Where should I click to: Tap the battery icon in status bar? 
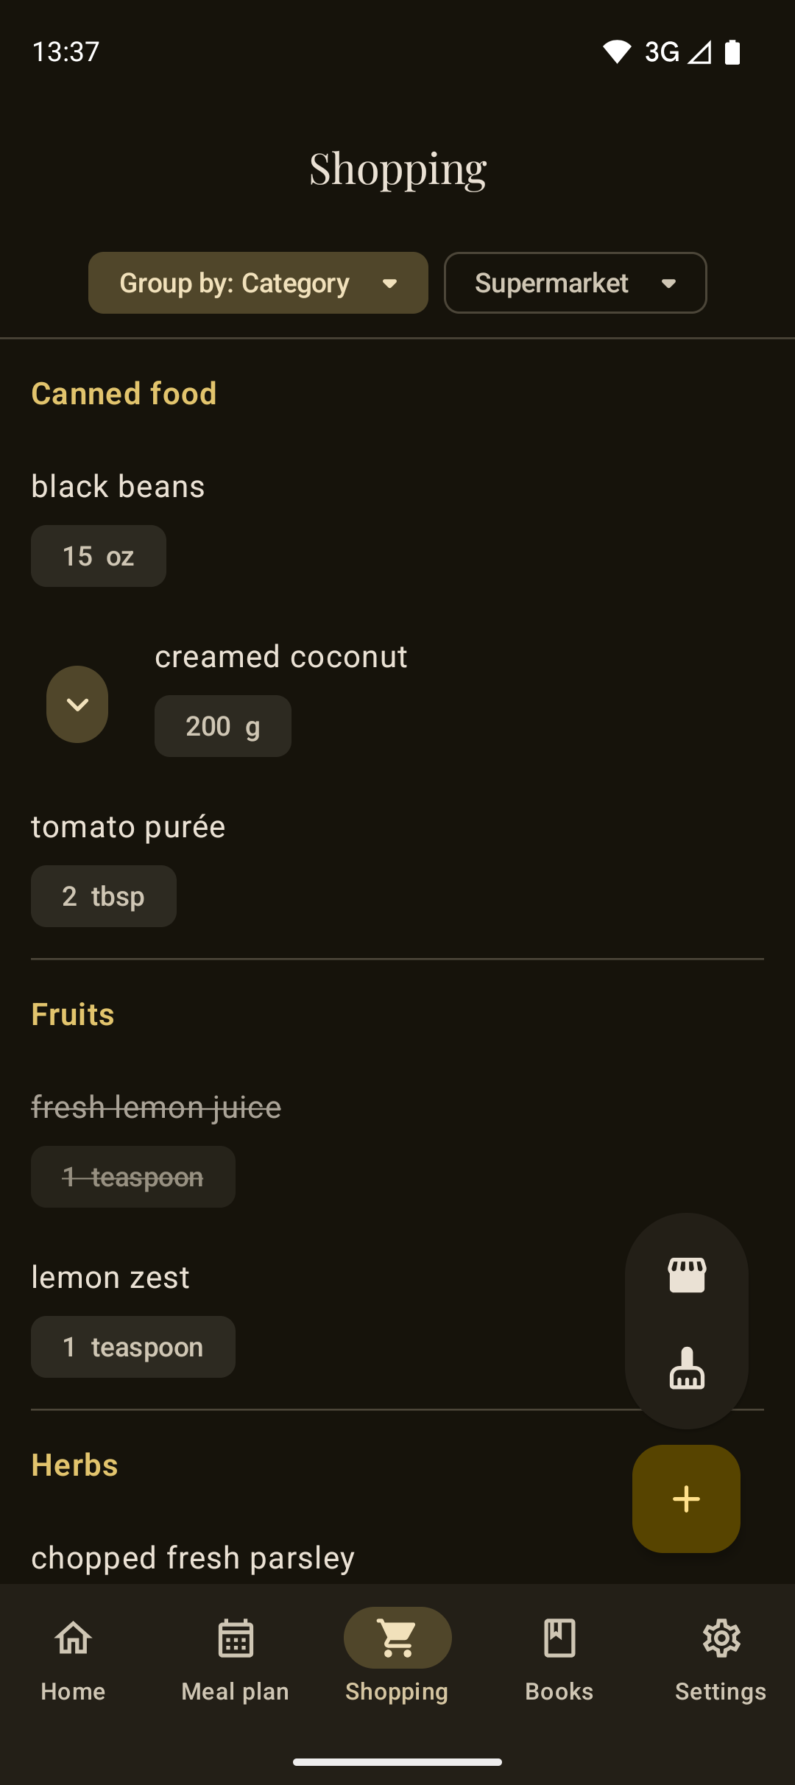coord(732,52)
